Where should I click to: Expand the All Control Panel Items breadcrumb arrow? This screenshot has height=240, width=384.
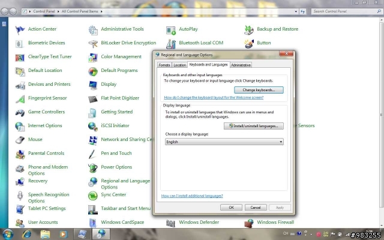(101, 11)
